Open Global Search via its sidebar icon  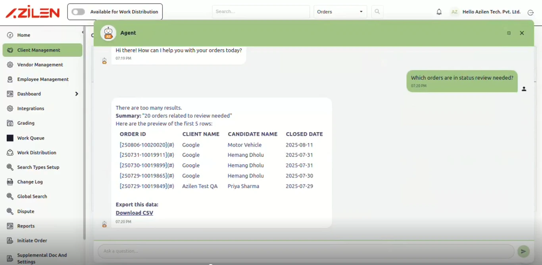(10, 196)
